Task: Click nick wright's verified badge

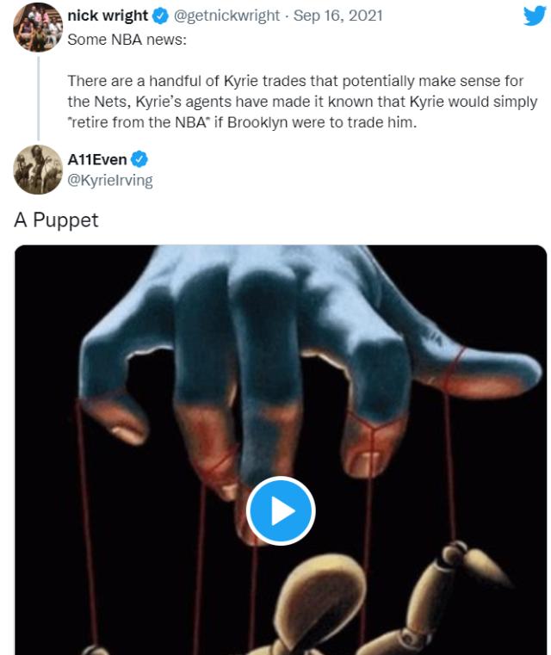Action: (160, 15)
